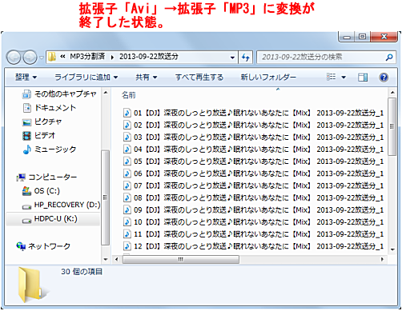Click the 30 個の項目 item count text

pos(82,272)
